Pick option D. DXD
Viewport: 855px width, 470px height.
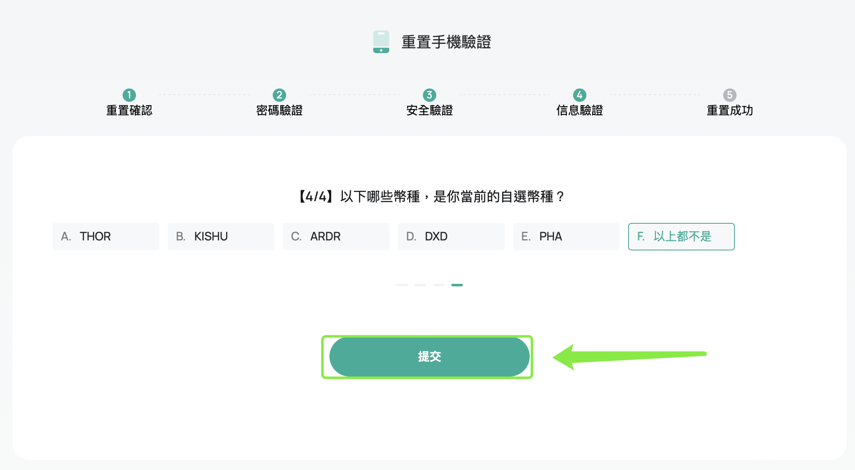(x=451, y=237)
